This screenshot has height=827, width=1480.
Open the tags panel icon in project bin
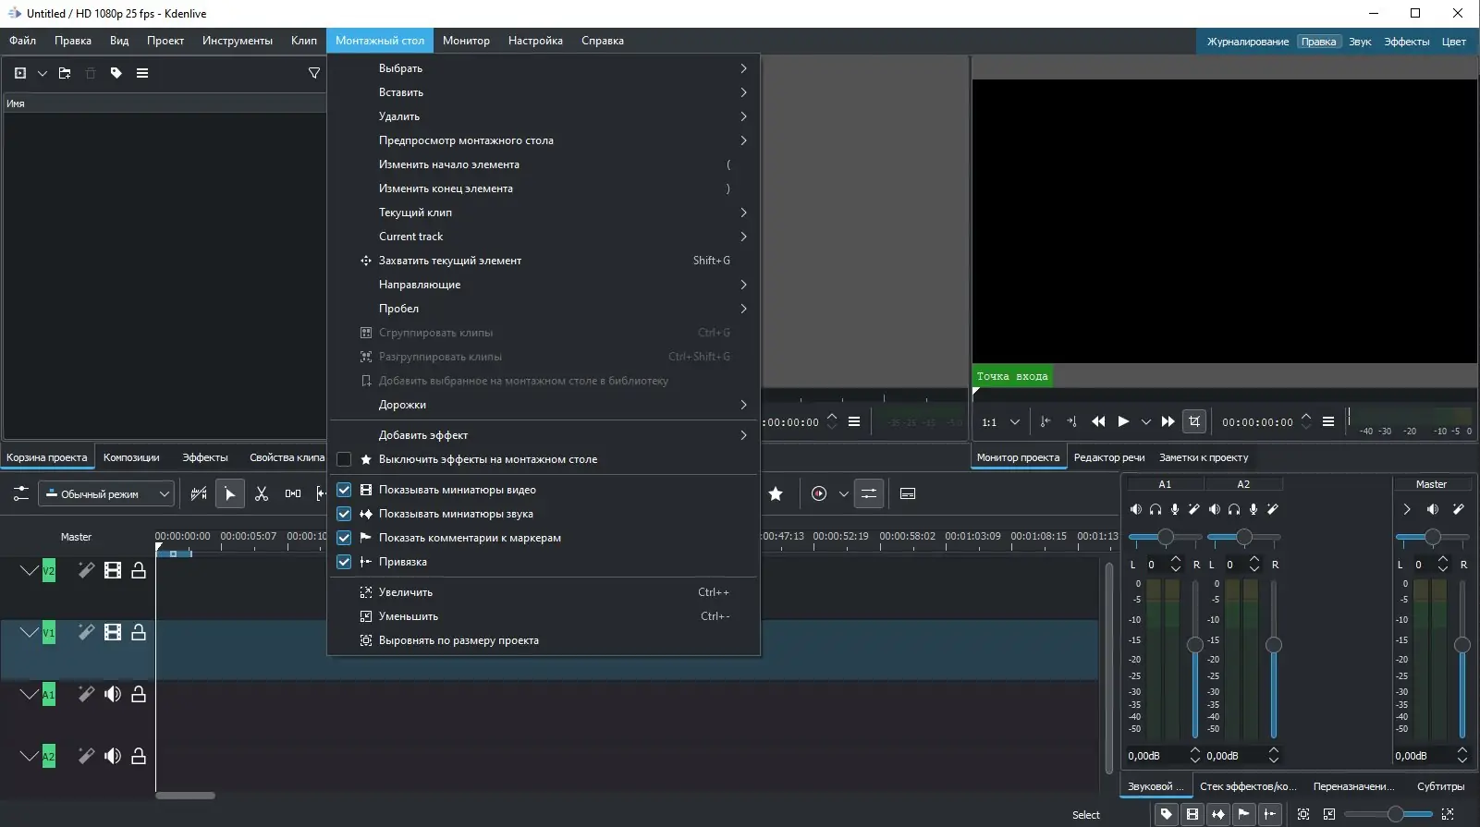pyautogui.click(x=116, y=73)
